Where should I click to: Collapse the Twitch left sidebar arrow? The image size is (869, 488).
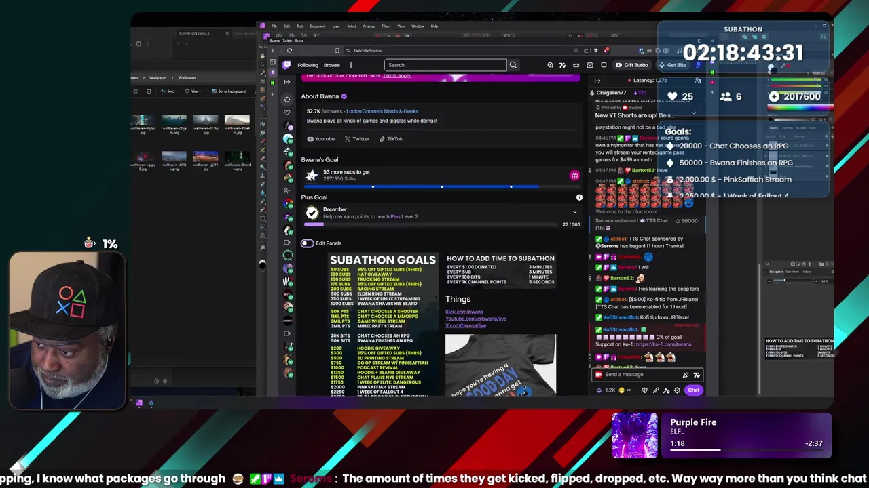287,82
